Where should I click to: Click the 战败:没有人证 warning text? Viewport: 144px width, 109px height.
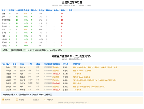coord(82,77)
